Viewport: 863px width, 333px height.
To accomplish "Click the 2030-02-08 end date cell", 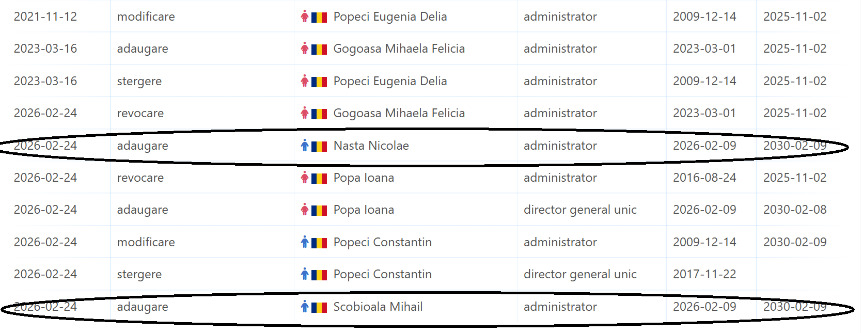I will (795, 210).
